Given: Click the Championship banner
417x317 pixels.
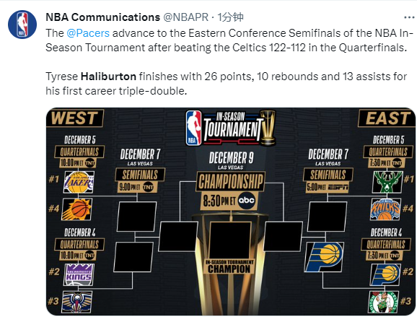Looking at the screenshot, I should coord(230,182).
